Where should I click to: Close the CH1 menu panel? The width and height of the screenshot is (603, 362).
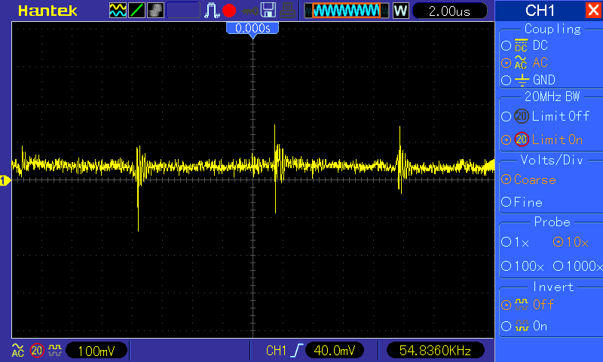tap(593, 10)
